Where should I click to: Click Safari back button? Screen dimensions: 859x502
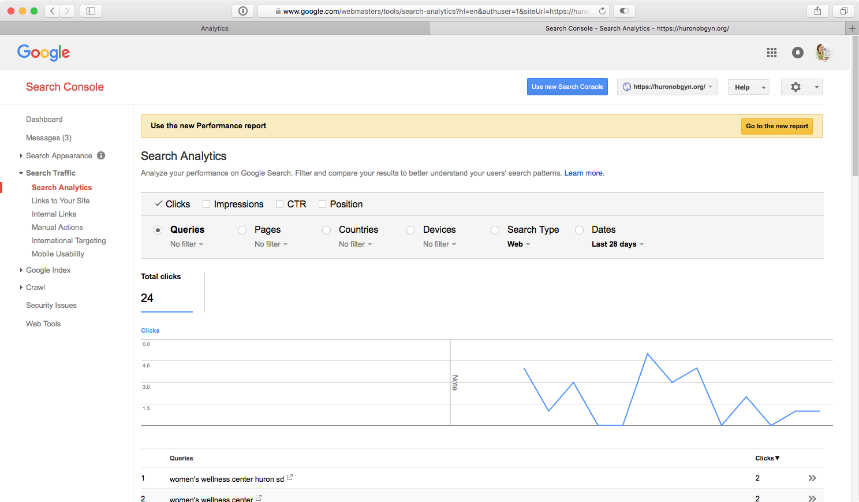click(x=53, y=10)
